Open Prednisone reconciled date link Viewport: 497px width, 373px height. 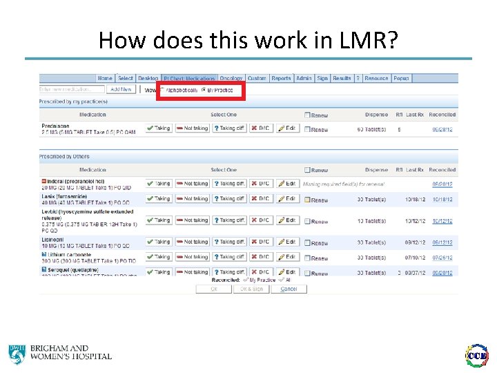442,129
